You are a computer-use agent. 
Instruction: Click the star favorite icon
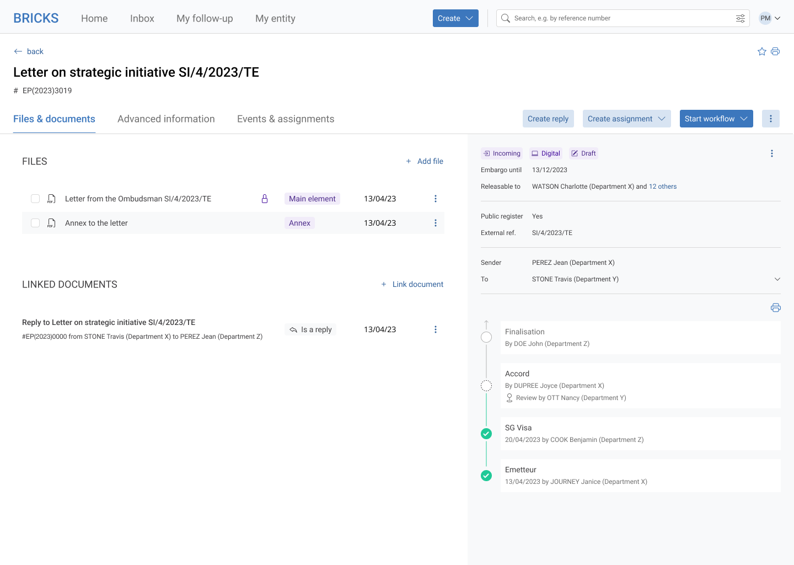coord(762,51)
